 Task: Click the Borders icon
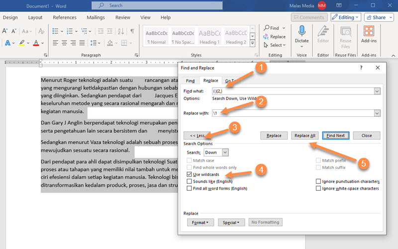[124, 43]
